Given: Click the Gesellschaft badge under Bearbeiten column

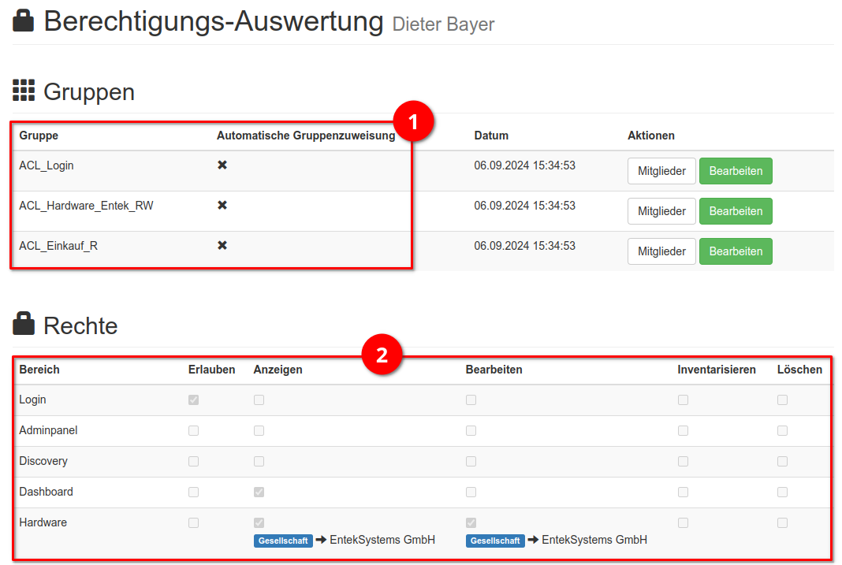Looking at the screenshot, I should [x=495, y=541].
